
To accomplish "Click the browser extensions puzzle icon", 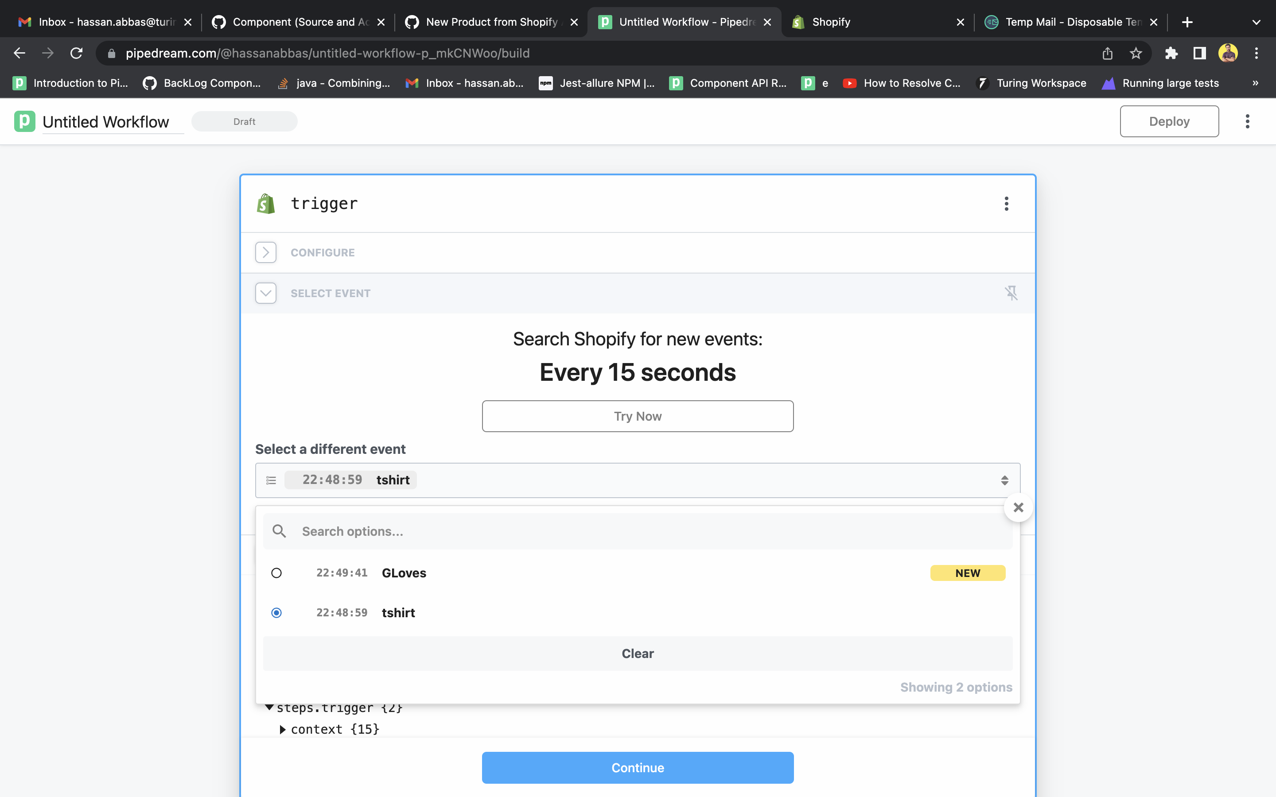I will [1171, 53].
